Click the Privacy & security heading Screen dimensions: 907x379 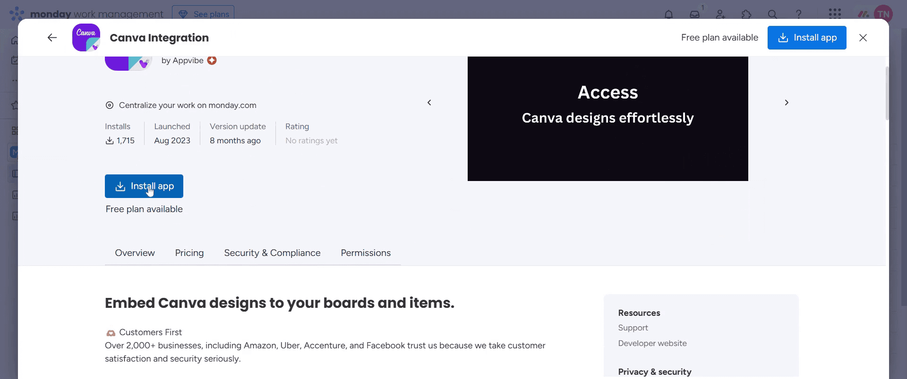click(655, 372)
